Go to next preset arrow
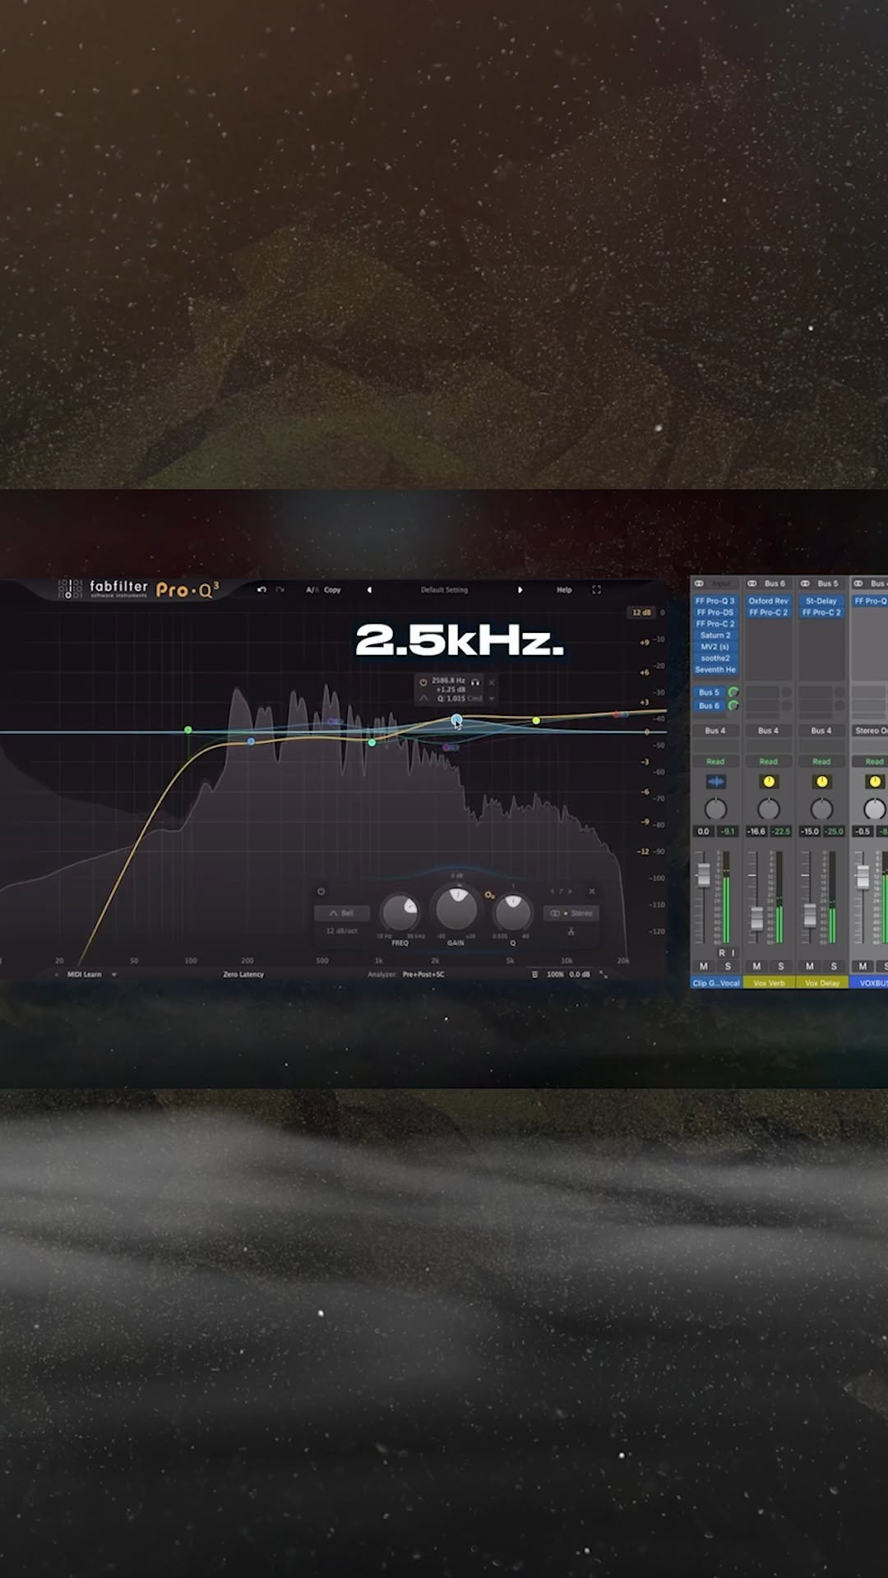The image size is (888, 1578). click(520, 589)
